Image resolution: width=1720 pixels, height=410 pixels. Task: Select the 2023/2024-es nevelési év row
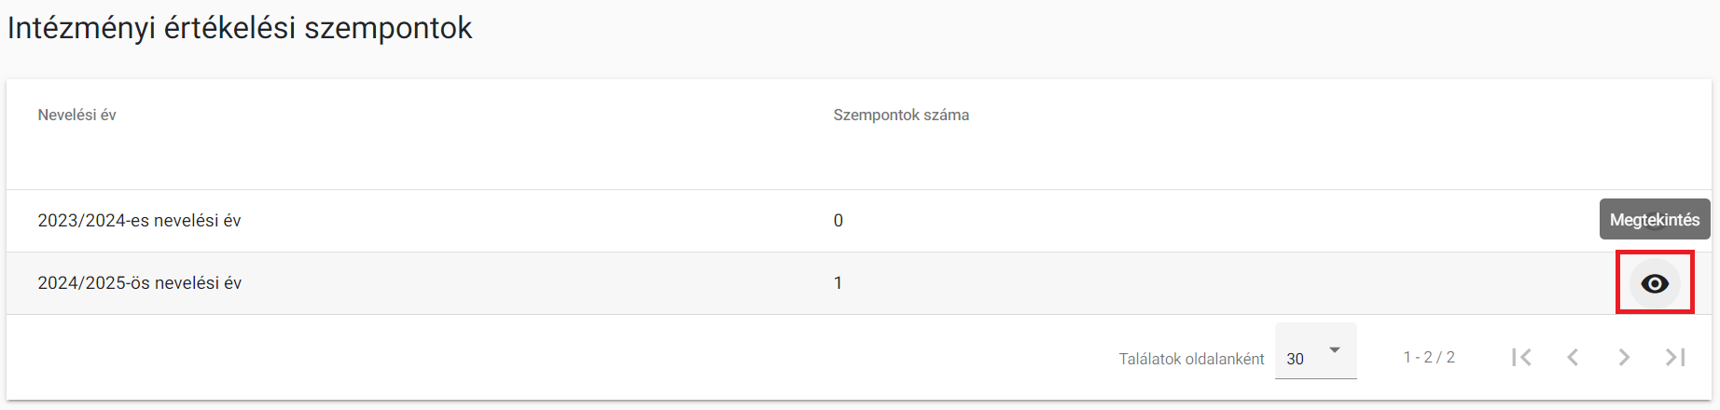point(859,221)
